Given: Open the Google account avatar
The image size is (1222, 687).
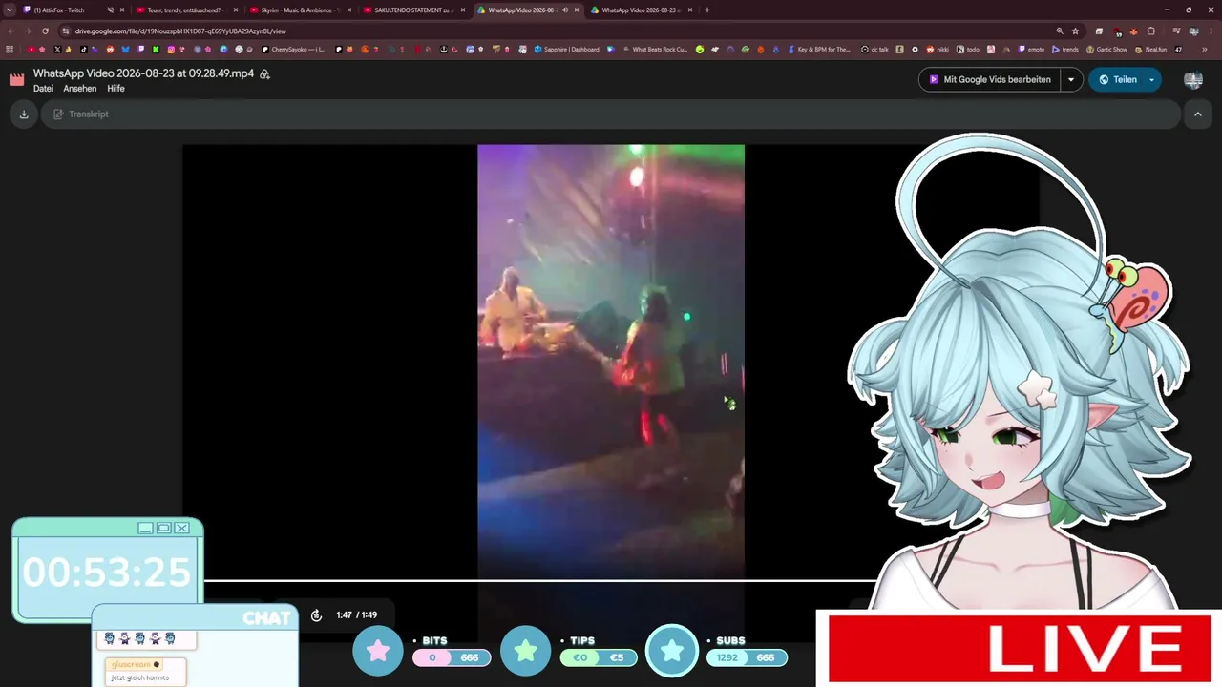Looking at the screenshot, I should tap(1192, 80).
